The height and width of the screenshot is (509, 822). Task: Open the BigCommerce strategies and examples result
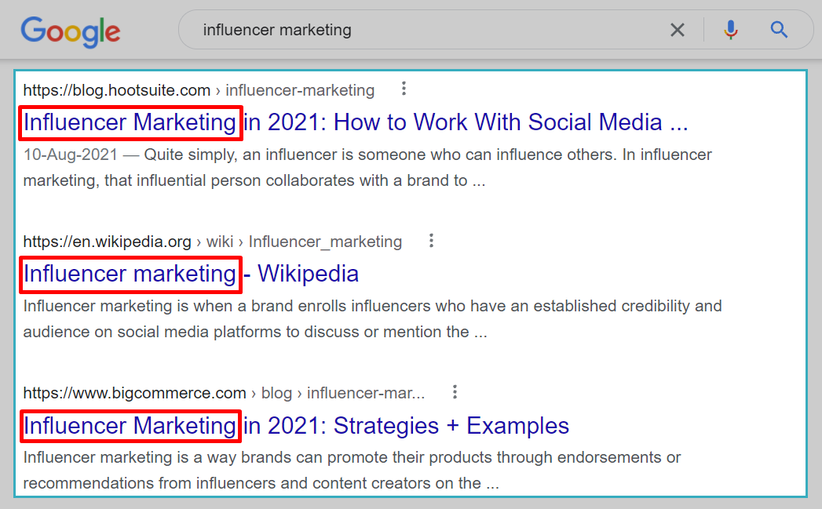pyautogui.click(x=294, y=426)
